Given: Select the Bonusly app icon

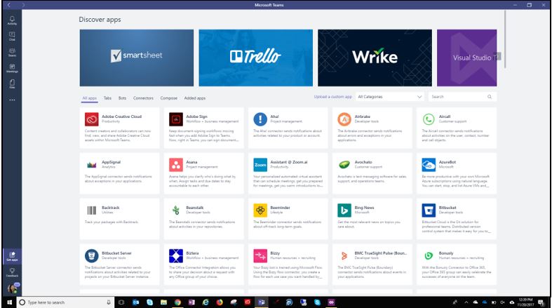Looking at the screenshot, I should (x=429, y=256).
